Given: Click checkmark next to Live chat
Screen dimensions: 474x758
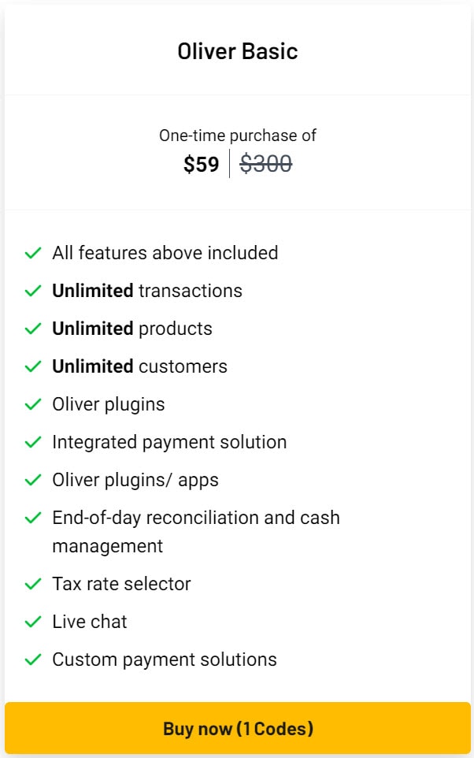Looking at the screenshot, I should point(33,622).
